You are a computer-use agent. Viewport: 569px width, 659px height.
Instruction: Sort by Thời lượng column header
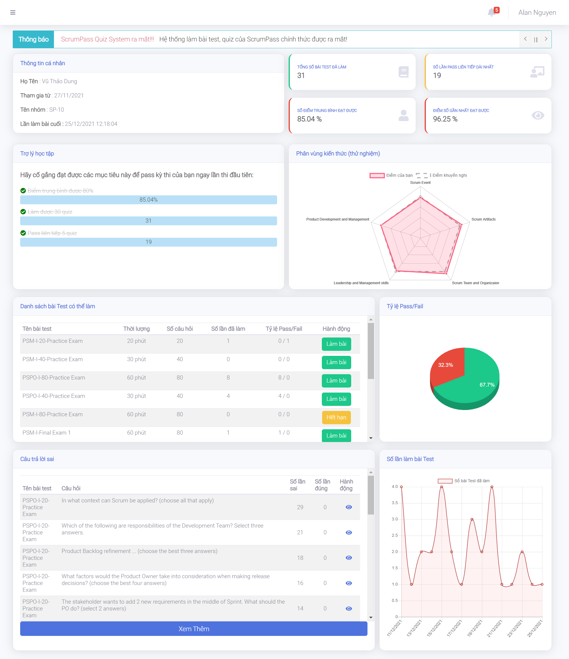136,329
